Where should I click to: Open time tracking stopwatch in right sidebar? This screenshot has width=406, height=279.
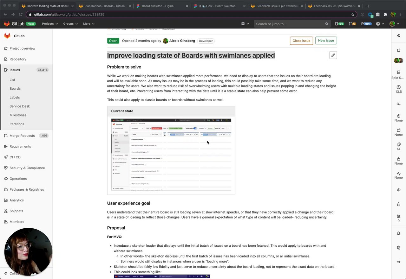[x=399, y=118]
